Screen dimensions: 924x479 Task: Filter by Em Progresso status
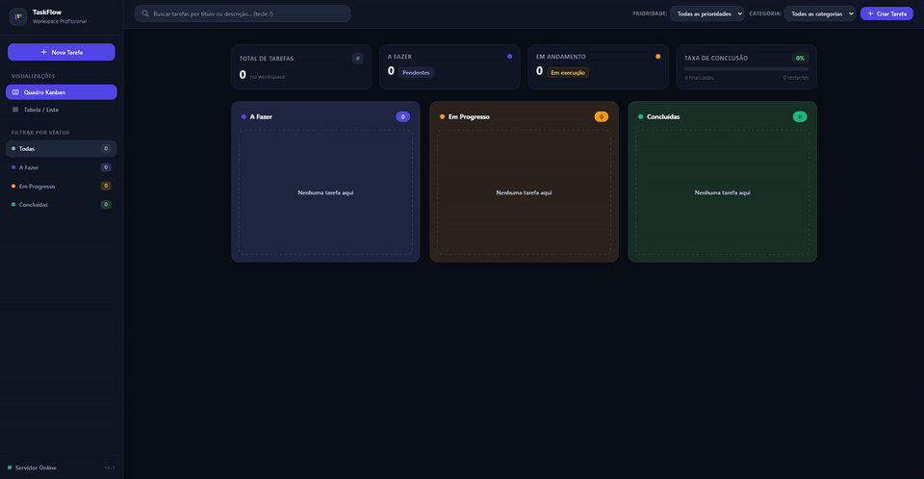[x=62, y=187]
